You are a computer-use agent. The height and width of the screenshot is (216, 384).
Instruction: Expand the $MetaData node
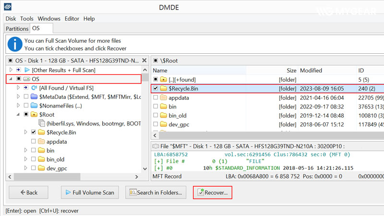pos(18,96)
